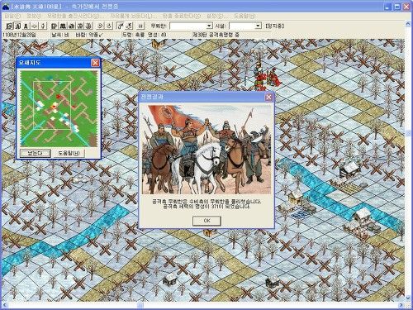This screenshot has height=310, width=413.
Task: Click the weather status 날씨: 비
Action: point(59,35)
